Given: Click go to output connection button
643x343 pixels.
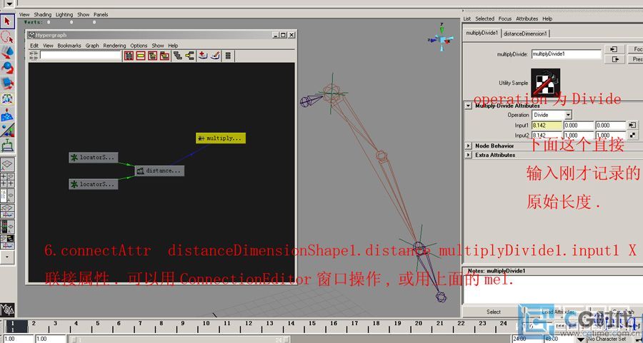Looking at the screenshot, I should 614,59.
